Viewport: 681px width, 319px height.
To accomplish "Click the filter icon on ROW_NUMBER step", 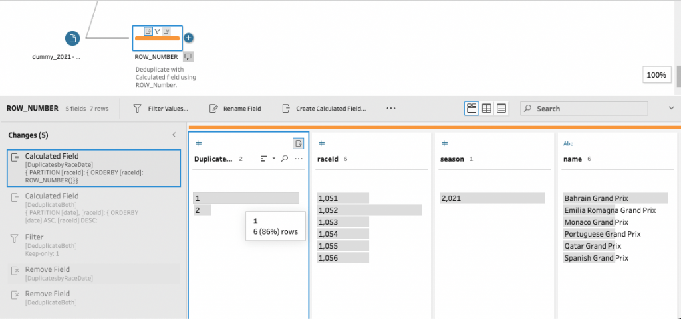I will coord(157,31).
